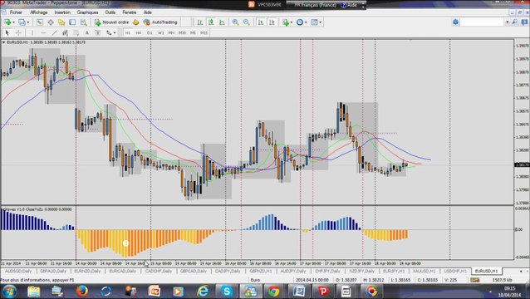The image size is (530, 299).
Task: Switch to the EURCAD,Daily chart tab
Action: pyautogui.click(x=123, y=271)
